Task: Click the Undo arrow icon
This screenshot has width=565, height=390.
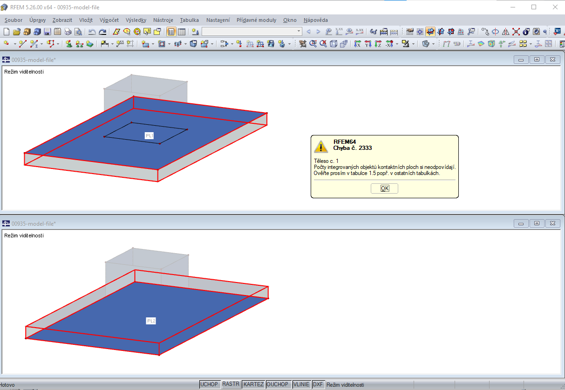Action: tap(92, 32)
